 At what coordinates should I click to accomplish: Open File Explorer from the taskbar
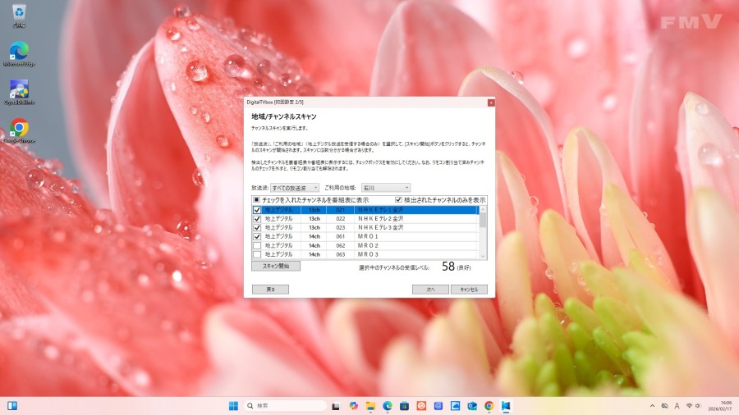tap(370, 406)
